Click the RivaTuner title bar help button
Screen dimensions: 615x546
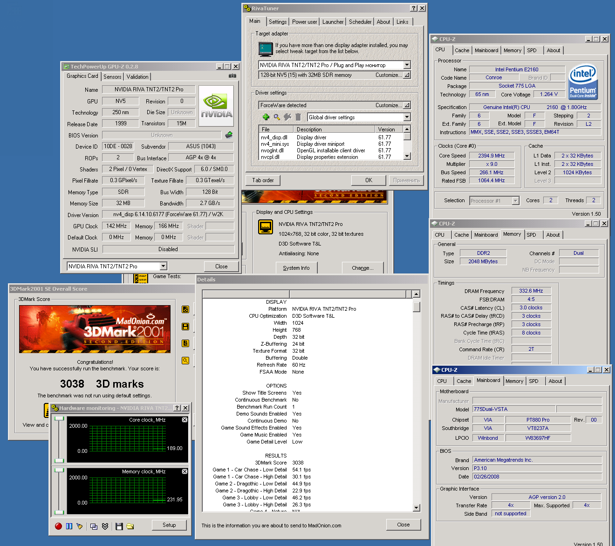tap(413, 8)
